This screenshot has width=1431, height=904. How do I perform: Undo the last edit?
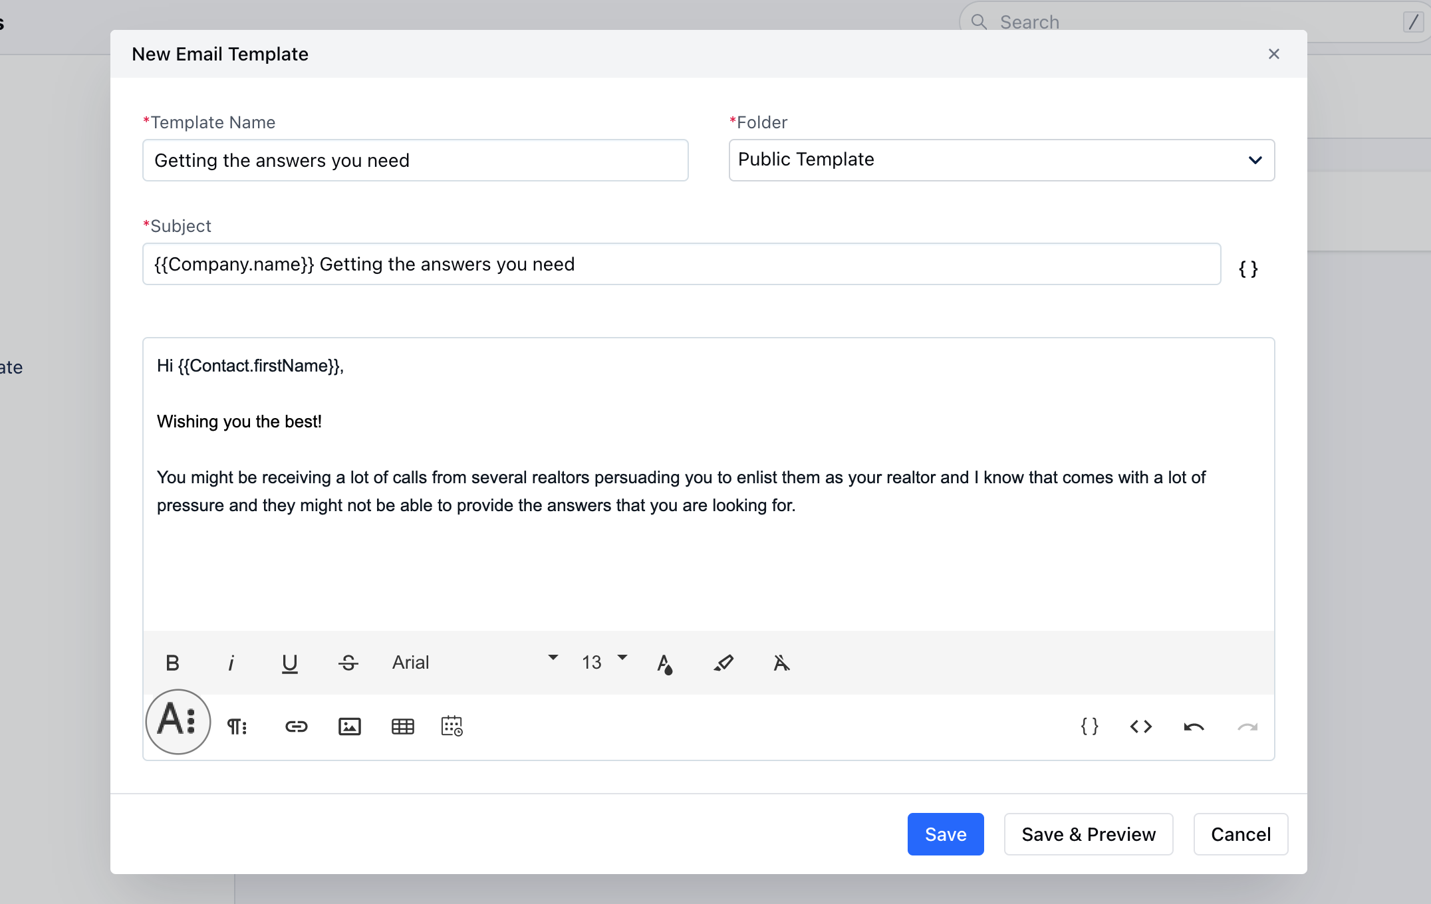click(x=1194, y=727)
